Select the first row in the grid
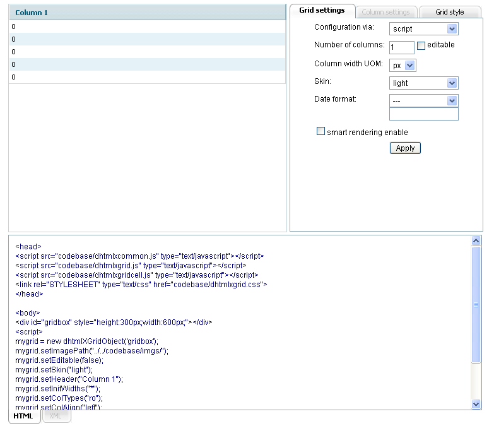 click(x=147, y=27)
